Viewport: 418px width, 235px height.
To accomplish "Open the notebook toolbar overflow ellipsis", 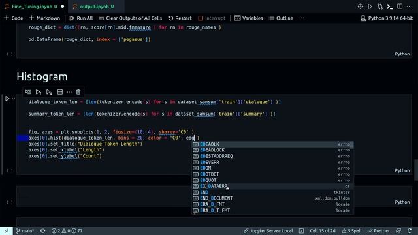I will [x=302, y=18].
